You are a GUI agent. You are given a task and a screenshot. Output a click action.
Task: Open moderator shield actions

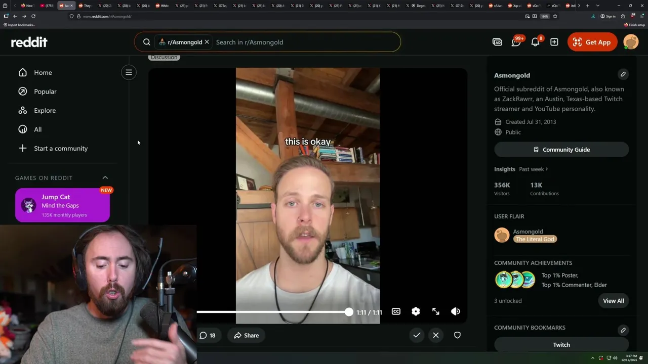click(x=457, y=335)
